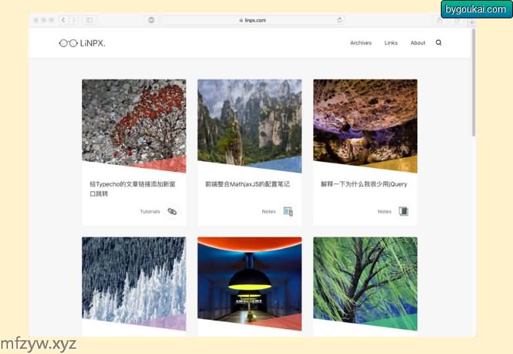Click the privacy shield icon in toolbar
The height and width of the screenshot is (354, 513).
click(x=152, y=20)
